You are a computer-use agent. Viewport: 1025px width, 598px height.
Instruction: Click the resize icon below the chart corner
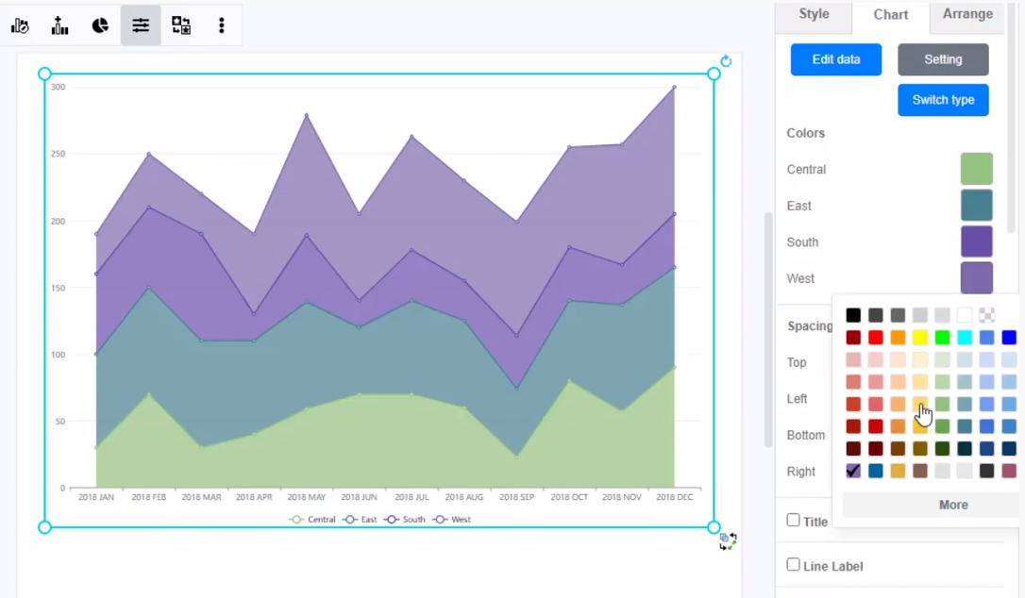pyautogui.click(x=727, y=540)
